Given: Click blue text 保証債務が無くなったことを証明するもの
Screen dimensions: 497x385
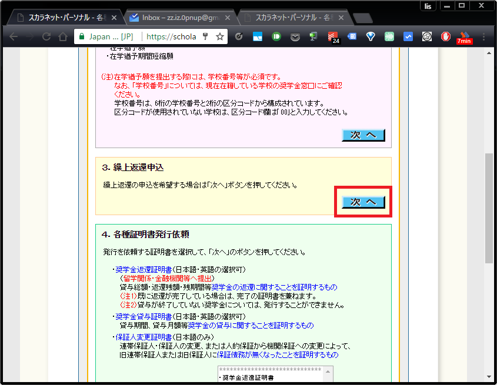Looking at the screenshot, I should (x=278, y=355).
